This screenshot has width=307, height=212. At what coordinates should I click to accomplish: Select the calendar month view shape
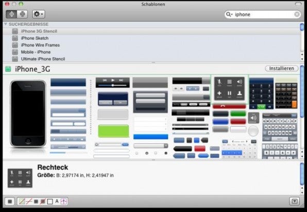[x=239, y=149]
